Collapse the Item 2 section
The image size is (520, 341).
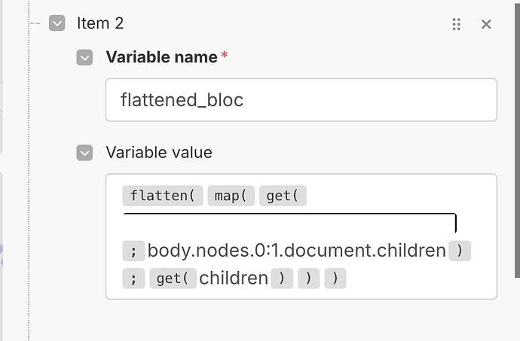pos(57,23)
